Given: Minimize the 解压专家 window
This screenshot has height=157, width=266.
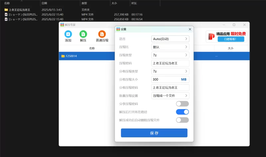Looking at the screenshot, I should coord(224,25).
